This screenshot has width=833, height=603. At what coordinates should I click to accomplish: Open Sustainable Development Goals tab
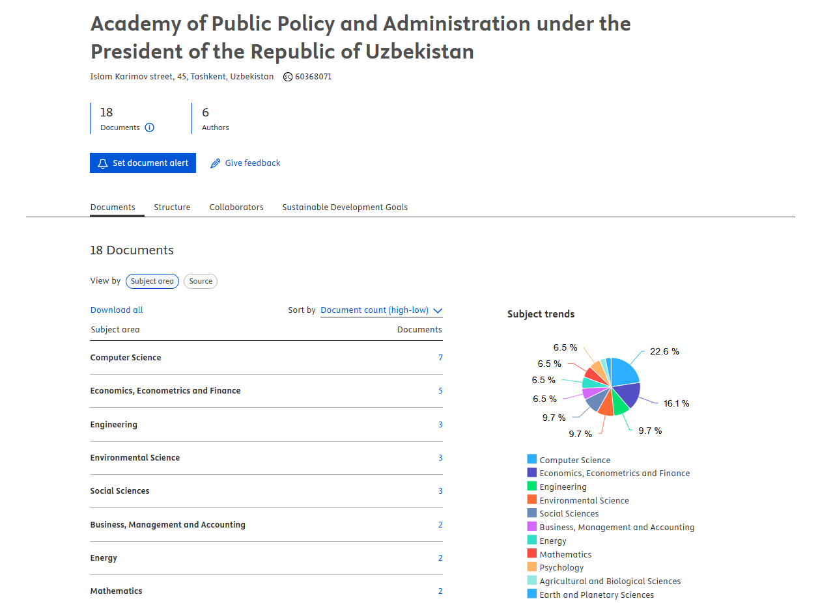(345, 208)
